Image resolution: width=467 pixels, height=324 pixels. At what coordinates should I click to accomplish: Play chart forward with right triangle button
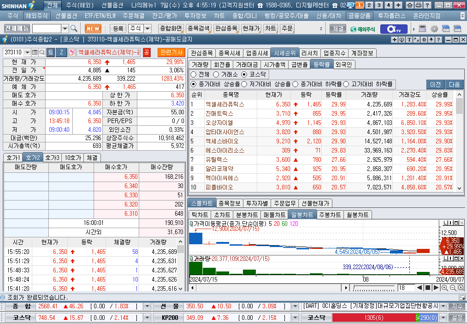(x=436, y=288)
